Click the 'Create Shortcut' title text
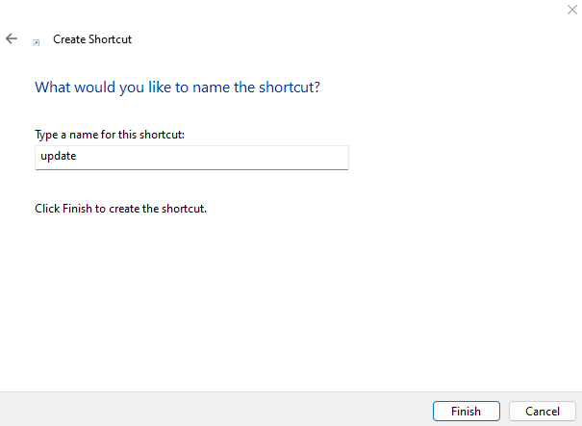 tap(92, 39)
